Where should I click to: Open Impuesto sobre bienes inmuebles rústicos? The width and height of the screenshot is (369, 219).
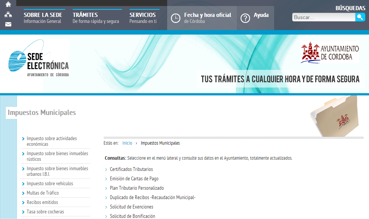pyautogui.click(x=57, y=156)
